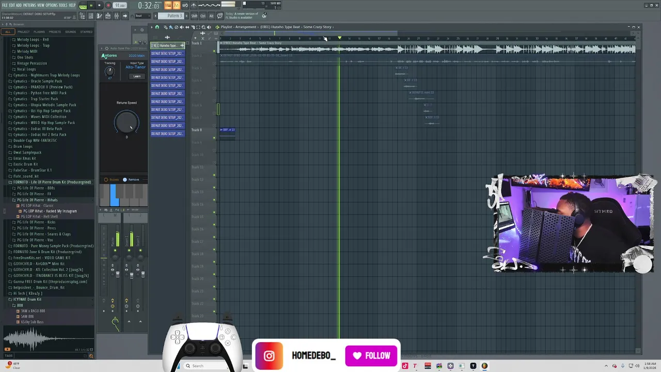
Task: Adjust the Retune Speed knob
Action: pyautogui.click(x=127, y=122)
